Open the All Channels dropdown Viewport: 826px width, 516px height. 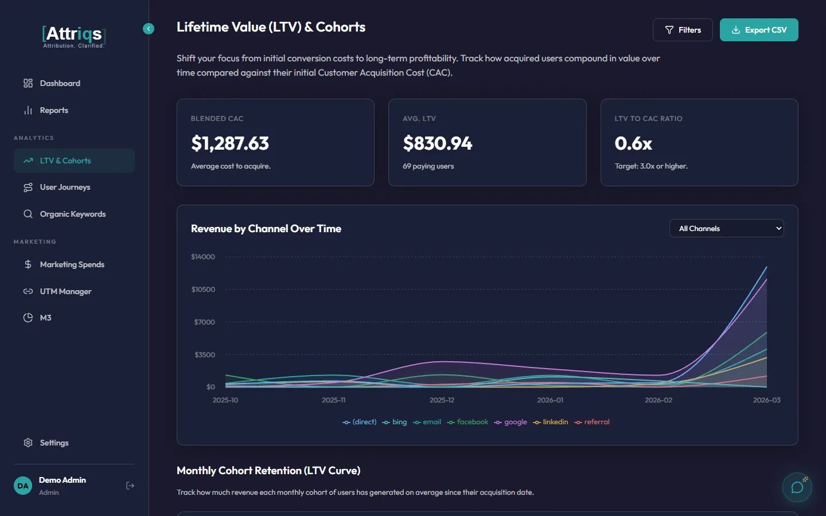pos(726,228)
